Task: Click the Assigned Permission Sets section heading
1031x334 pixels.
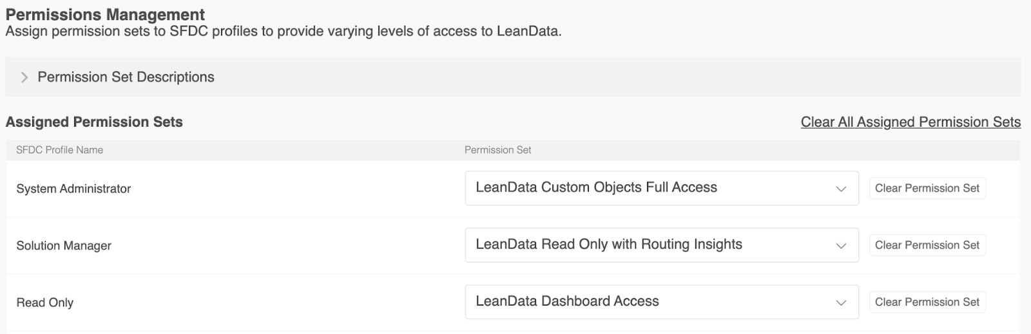Action: pyautogui.click(x=94, y=122)
